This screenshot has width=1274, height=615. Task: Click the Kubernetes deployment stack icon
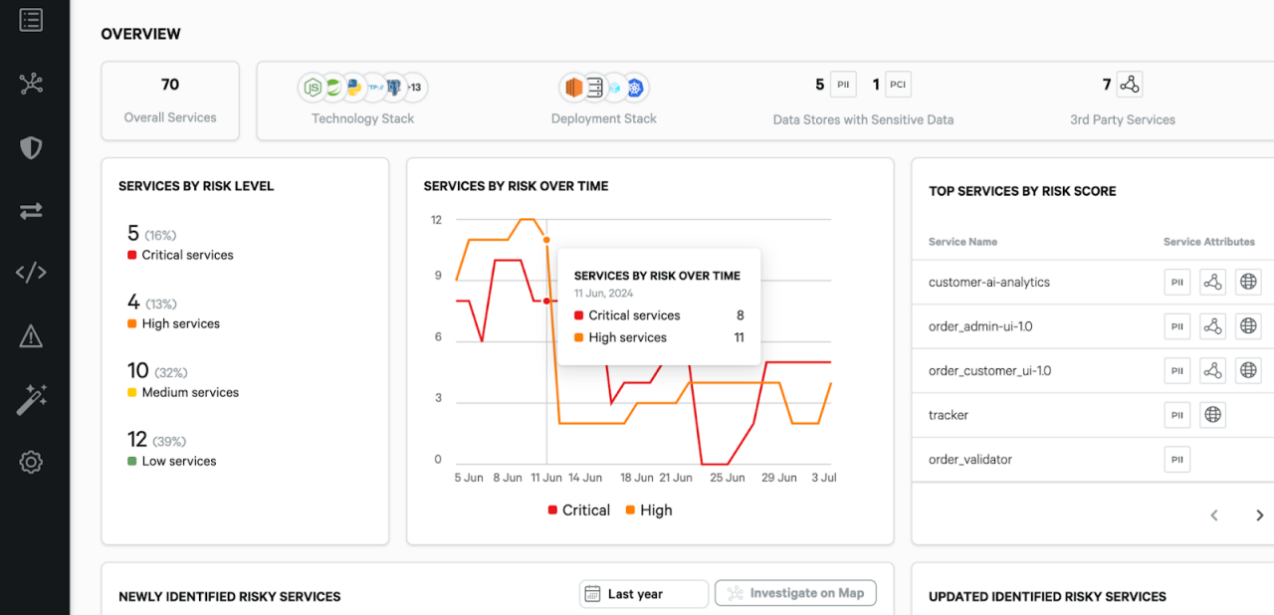coord(636,88)
